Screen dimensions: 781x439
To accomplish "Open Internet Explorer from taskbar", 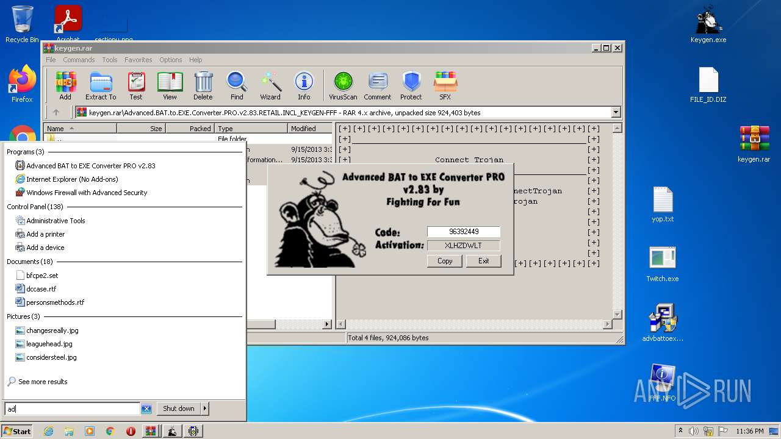I will (x=48, y=431).
